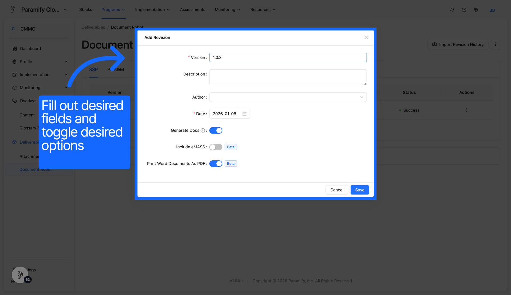Viewport: 511px width, 295px height.
Task: Expand Profile in the sidebar
Action: (x=66, y=61)
